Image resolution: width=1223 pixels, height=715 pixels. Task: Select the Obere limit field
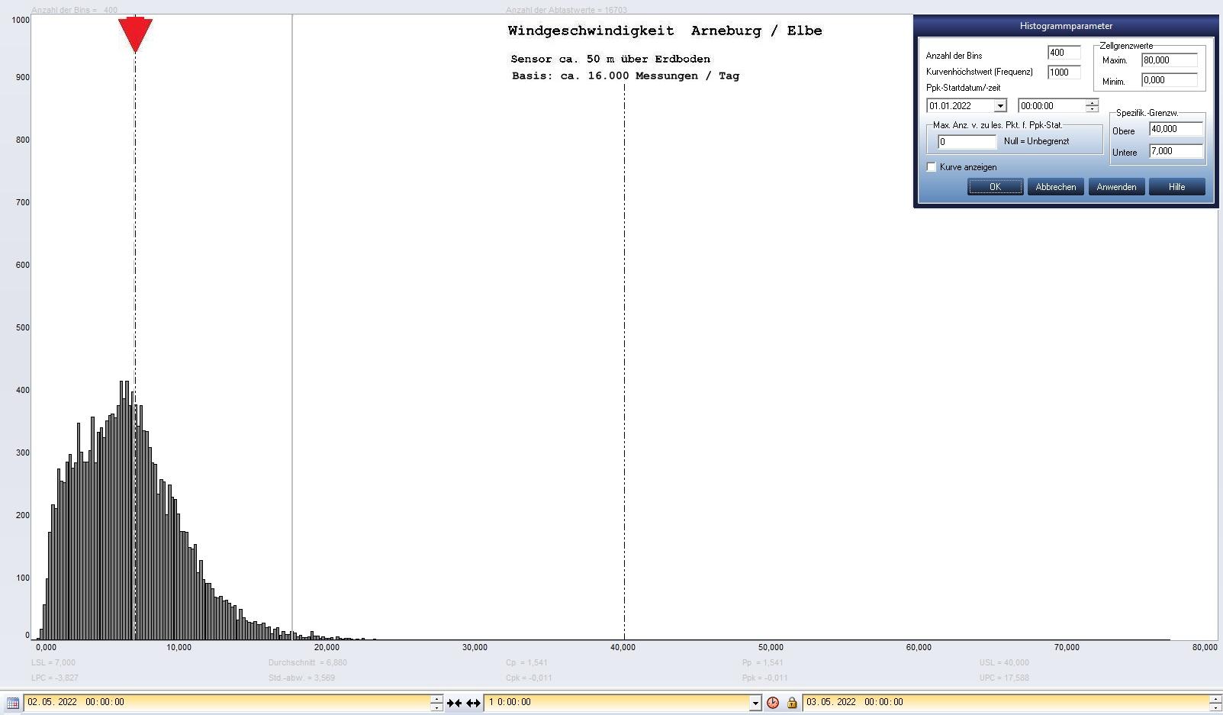[x=1176, y=129]
